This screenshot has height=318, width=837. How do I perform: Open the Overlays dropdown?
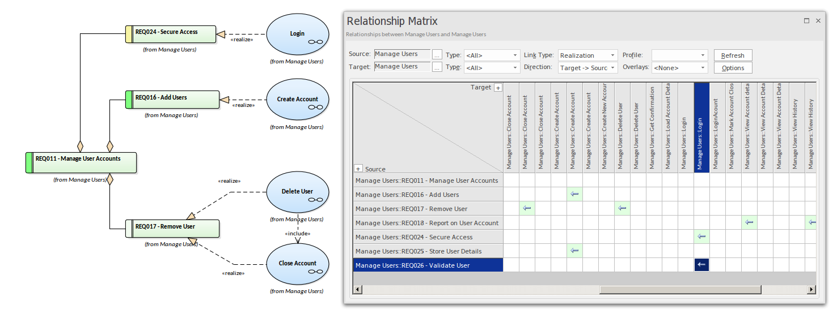679,67
